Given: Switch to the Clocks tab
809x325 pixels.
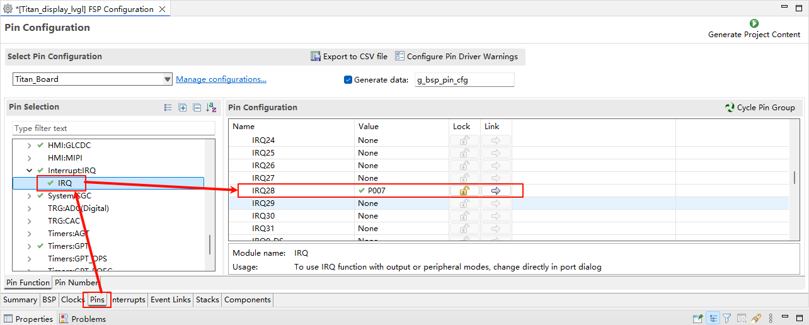Looking at the screenshot, I should point(72,300).
